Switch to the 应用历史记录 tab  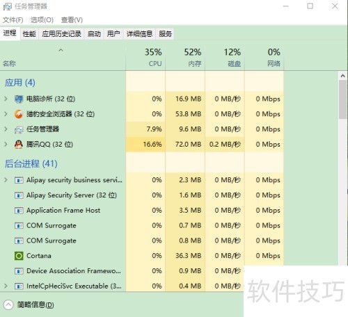(x=62, y=34)
